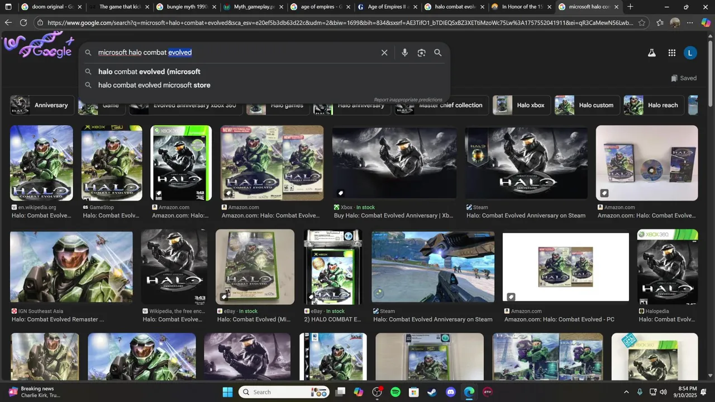Open 'Halo: Combat Evolved Remaster ...' IGN link

[58, 319]
